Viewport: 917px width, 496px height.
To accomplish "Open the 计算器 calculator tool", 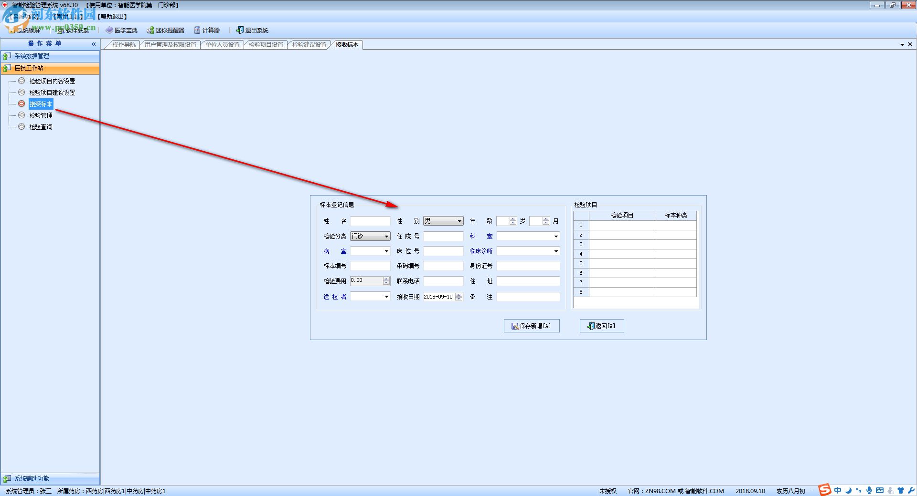I will [x=207, y=30].
